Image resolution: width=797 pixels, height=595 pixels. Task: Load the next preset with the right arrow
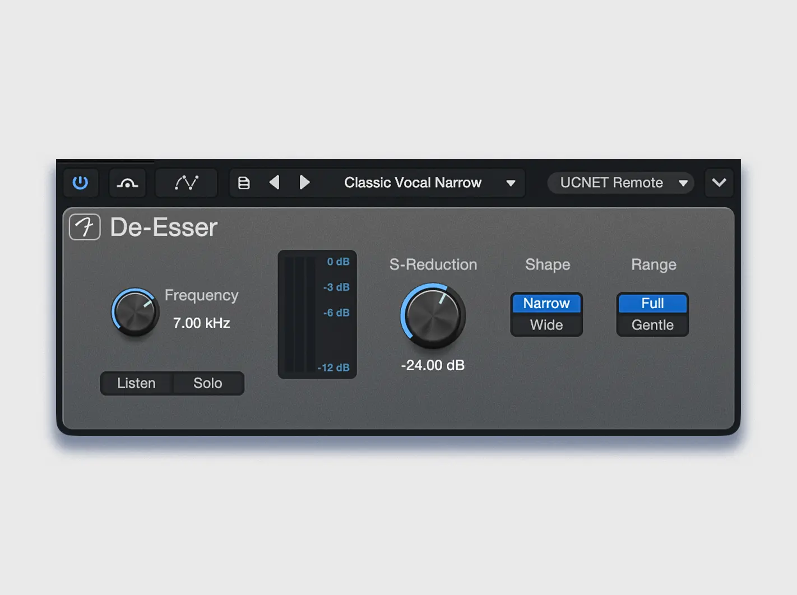305,182
